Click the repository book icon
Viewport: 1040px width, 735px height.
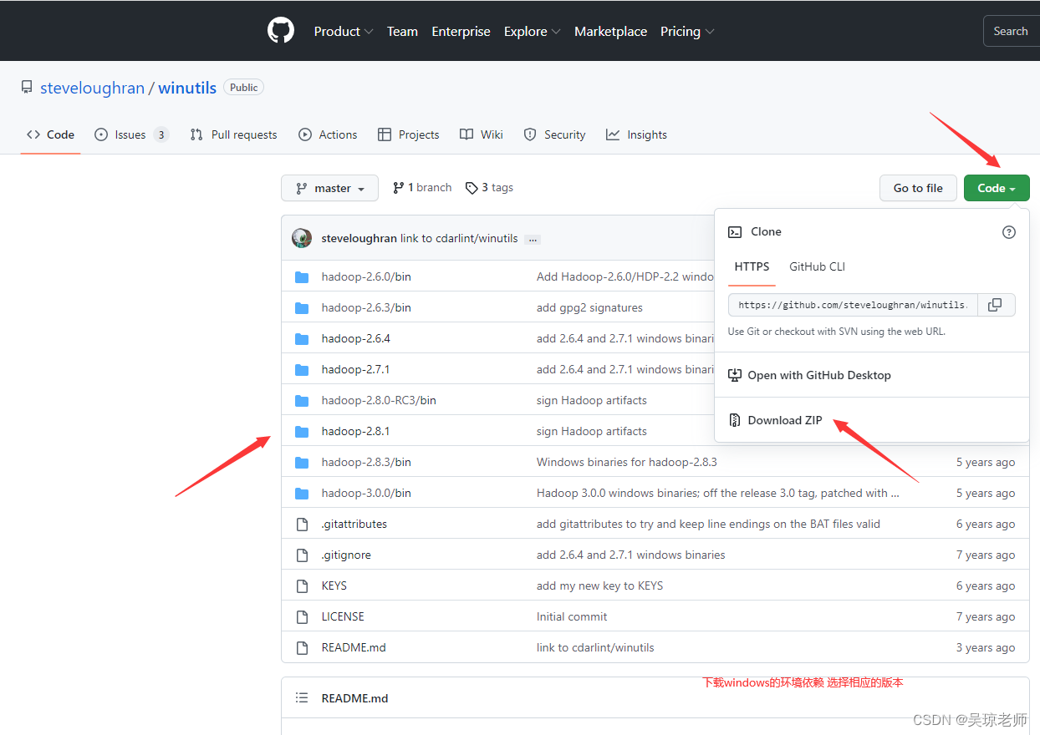point(27,88)
